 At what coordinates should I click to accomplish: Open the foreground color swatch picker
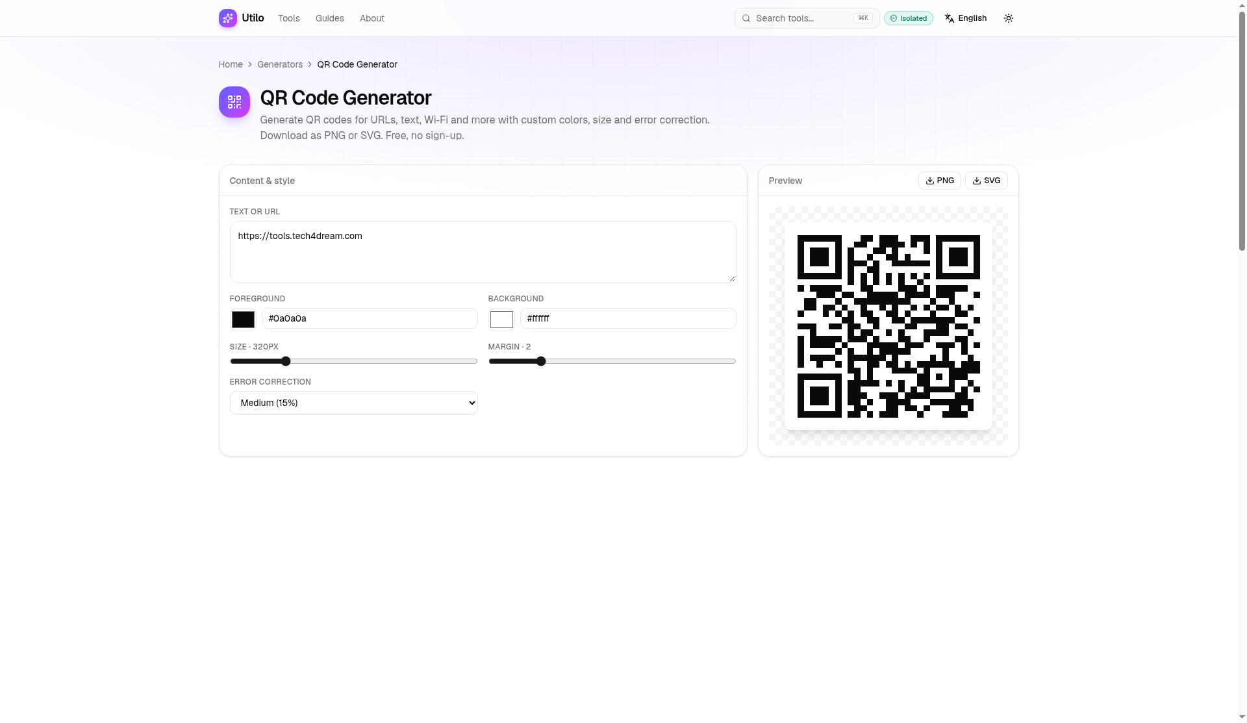pyautogui.click(x=243, y=319)
